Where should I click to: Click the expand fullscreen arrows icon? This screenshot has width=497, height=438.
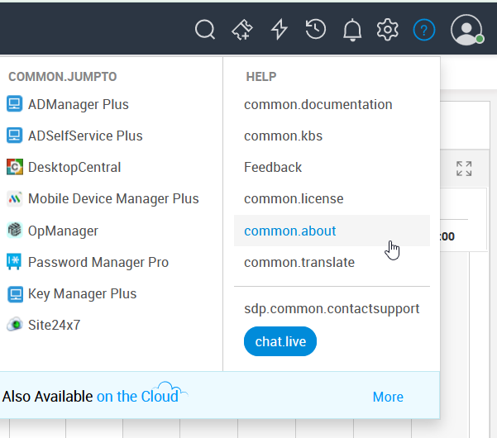[464, 169]
